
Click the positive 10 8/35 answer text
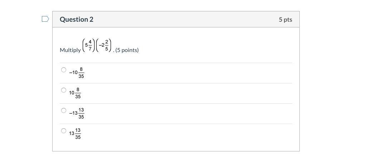75,93
